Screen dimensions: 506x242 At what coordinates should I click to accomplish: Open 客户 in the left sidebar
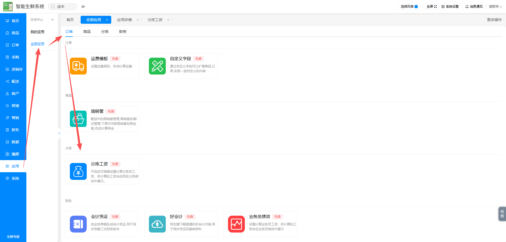coord(13,93)
